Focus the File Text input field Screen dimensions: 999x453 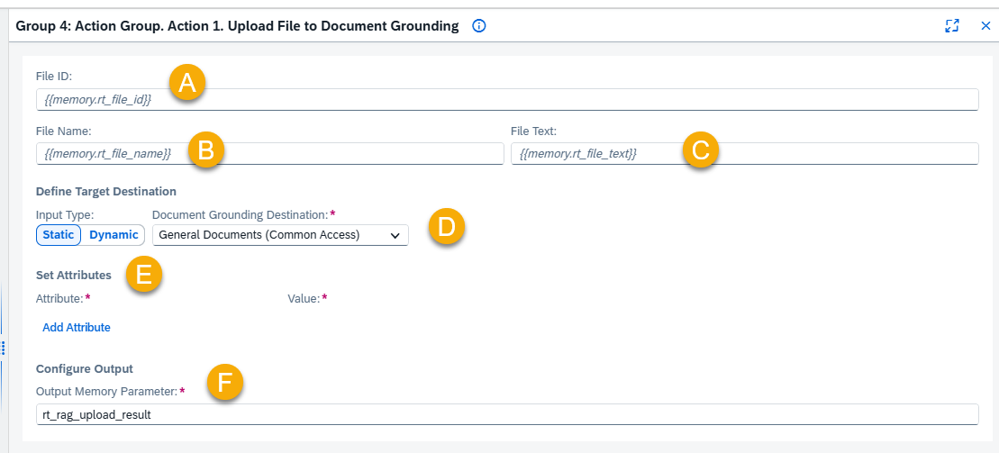pos(745,153)
